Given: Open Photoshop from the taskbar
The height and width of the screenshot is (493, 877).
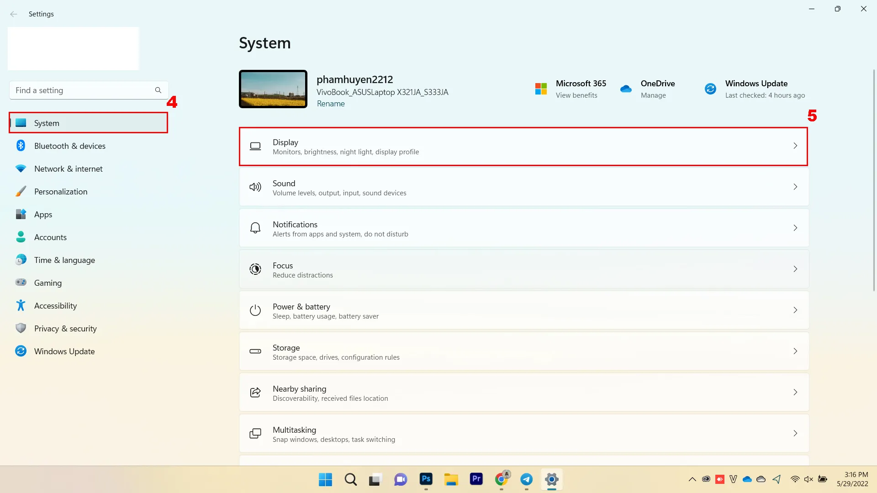Looking at the screenshot, I should tap(426, 479).
